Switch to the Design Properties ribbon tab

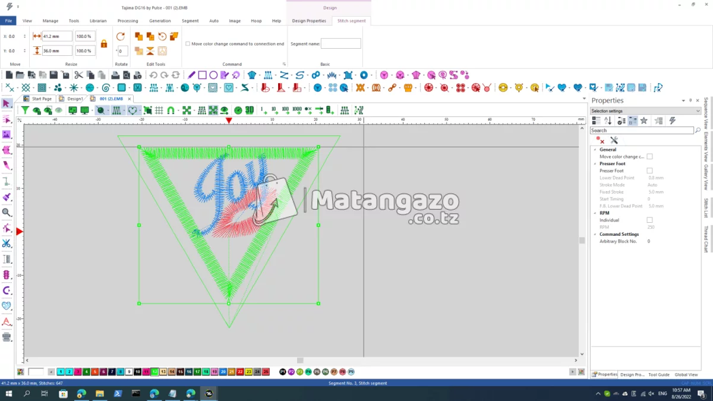[309, 21]
